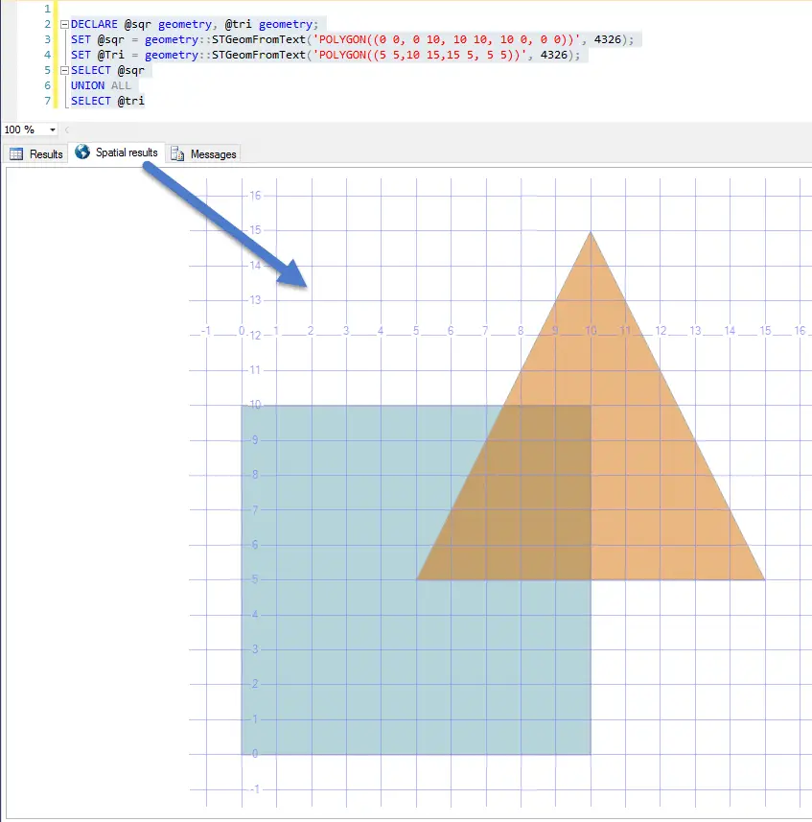
Task: Switch to the Spatial results tab
Action: click(x=117, y=153)
